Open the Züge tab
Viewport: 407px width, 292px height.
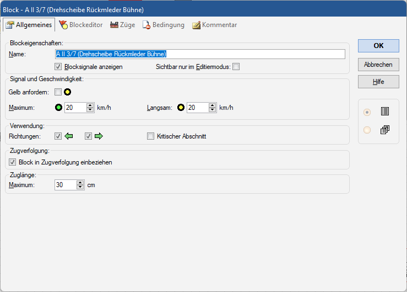(x=123, y=25)
